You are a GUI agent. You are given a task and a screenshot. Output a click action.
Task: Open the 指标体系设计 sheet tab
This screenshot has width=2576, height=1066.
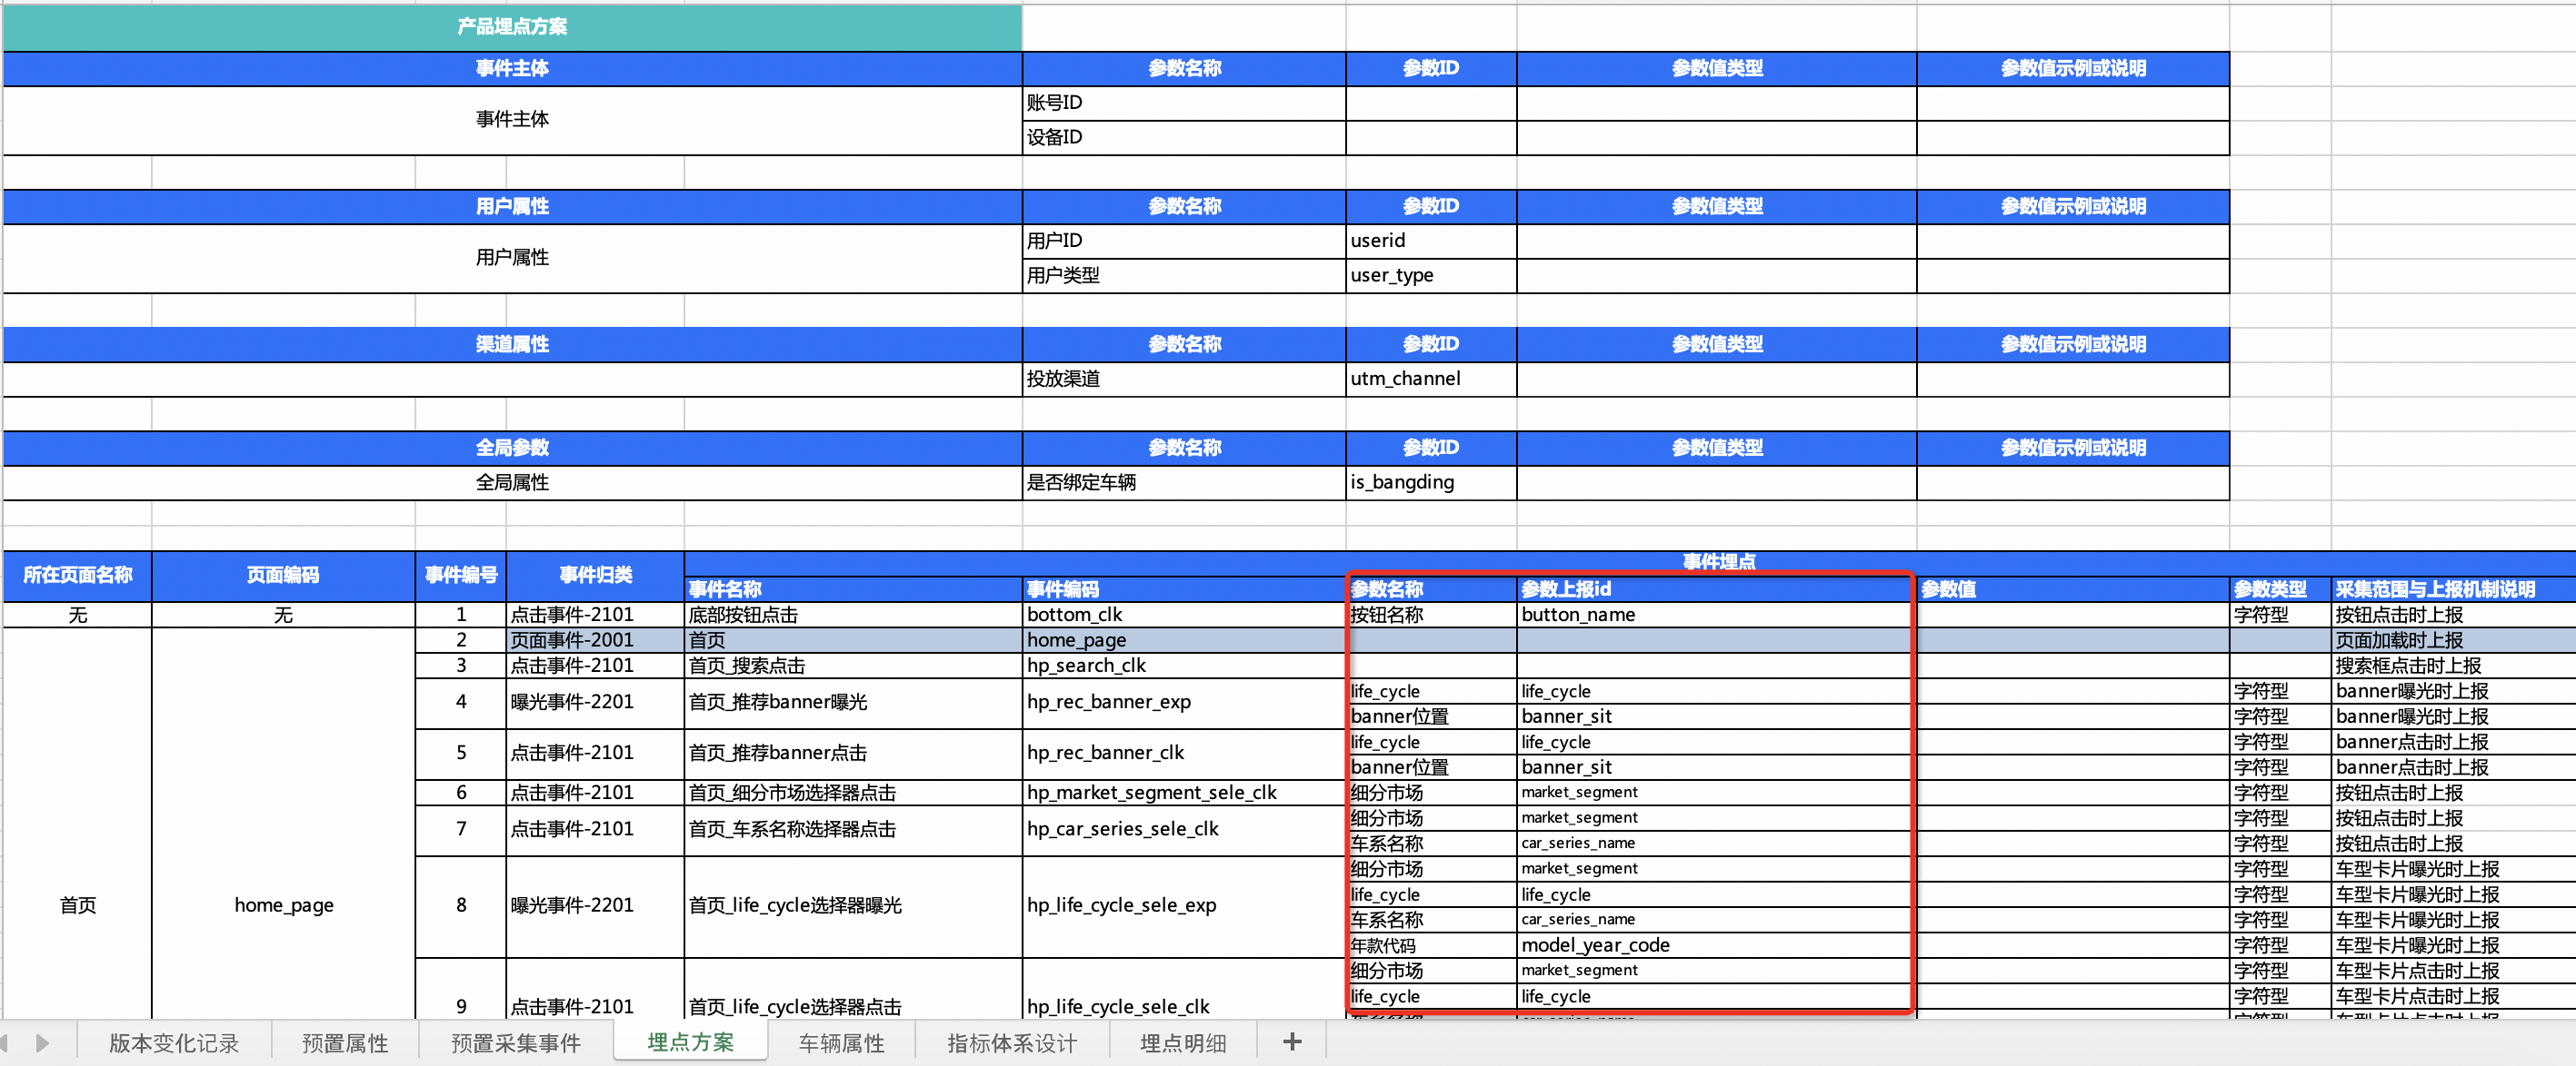[1012, 1043]
